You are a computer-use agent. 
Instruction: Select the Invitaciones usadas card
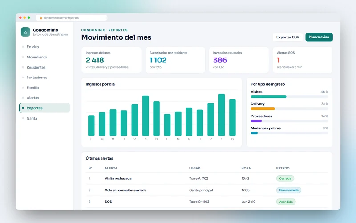click(239, 60)
